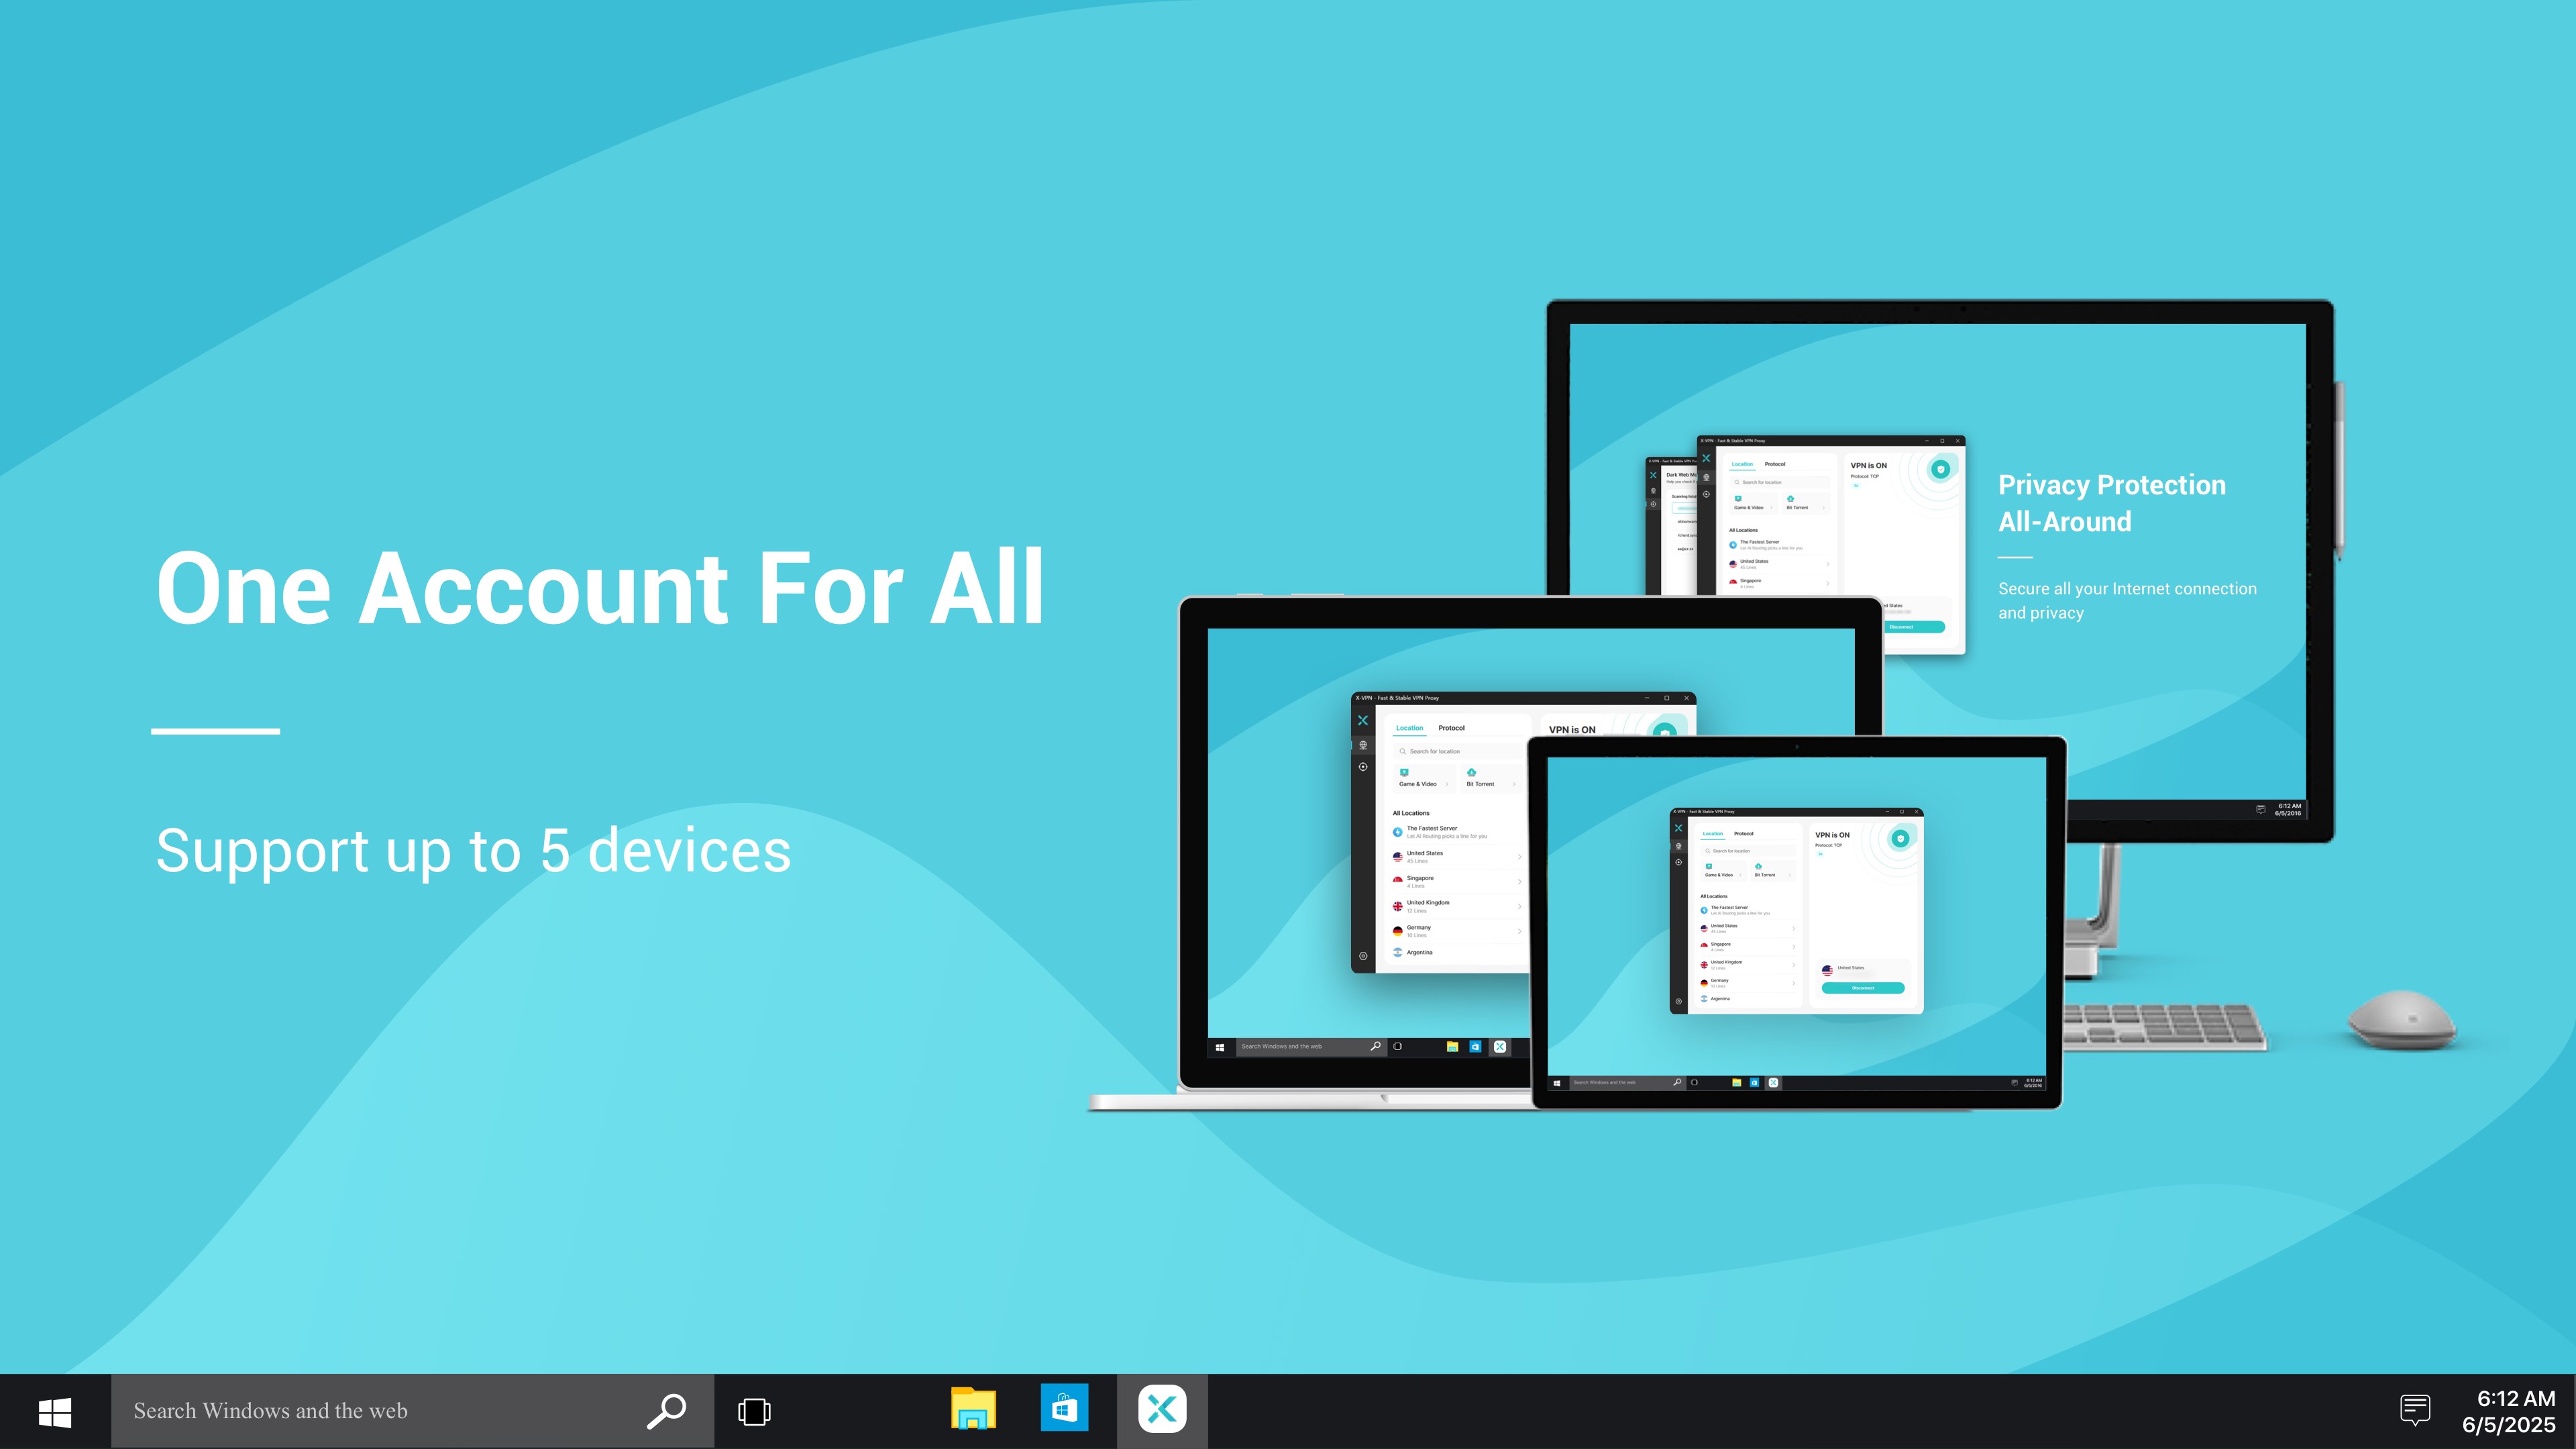Select the Game & Video category icon
Screen dimensions: 2576x1449
pos(1404,773)
